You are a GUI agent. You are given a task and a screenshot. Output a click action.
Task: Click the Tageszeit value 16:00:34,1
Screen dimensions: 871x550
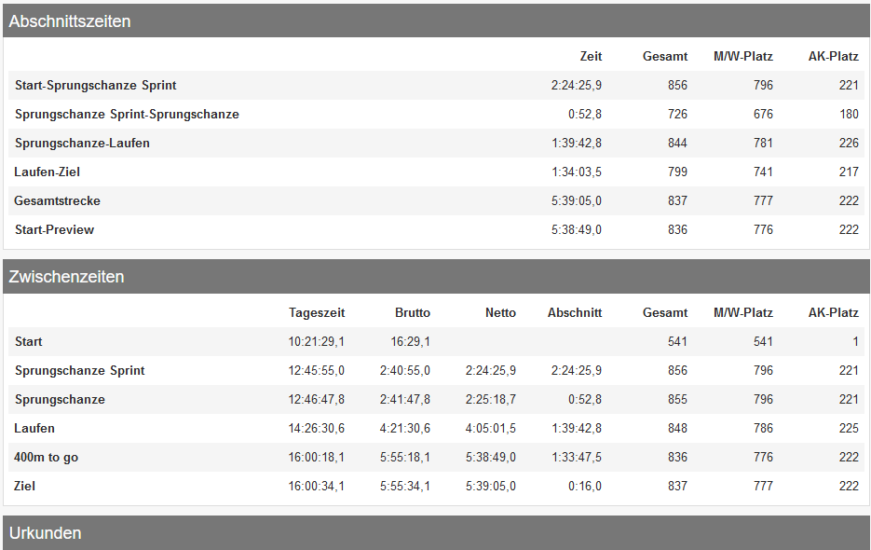click(x=316, y=487)
